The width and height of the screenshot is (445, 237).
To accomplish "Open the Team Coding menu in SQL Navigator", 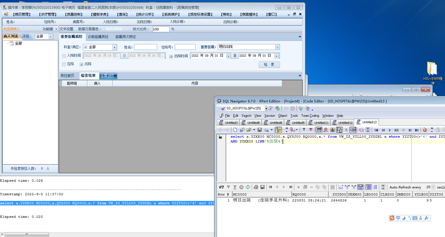I will point(310,116).
